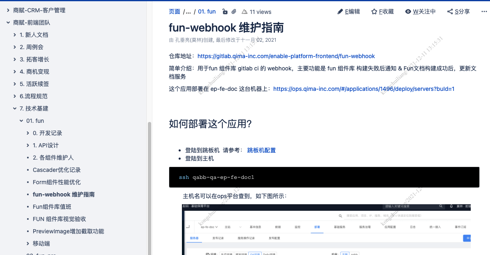
Task: Expand the 1. 新人文档 node
Action: click(x=15, y=35)
